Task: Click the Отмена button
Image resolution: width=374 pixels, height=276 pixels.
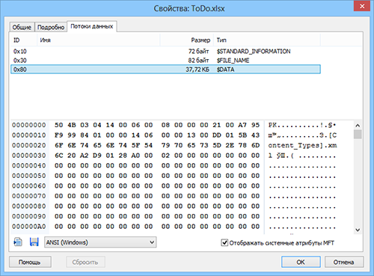Action: [x=344, y=262]
